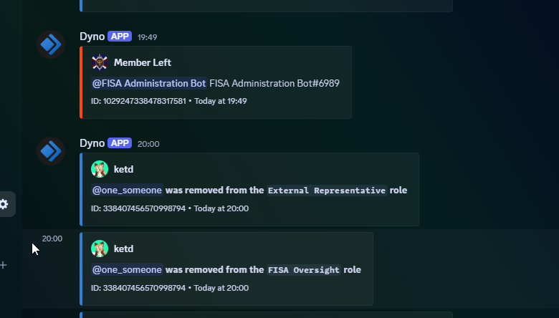The image size is (559, 318).
Task: Select the External Representative role code text
Action: 327,191
